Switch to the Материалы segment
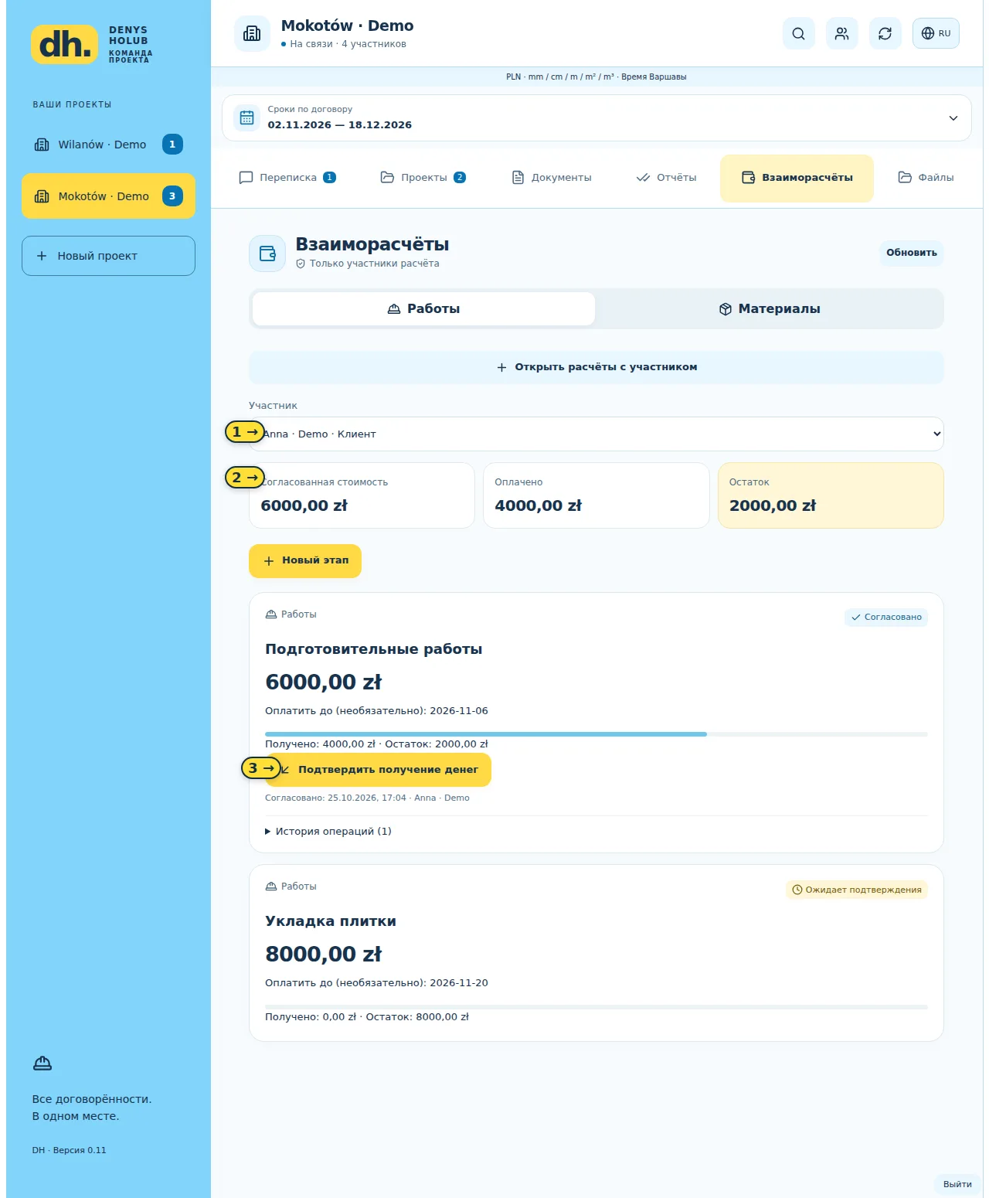 pyautogui.click(x=770, y=309)
